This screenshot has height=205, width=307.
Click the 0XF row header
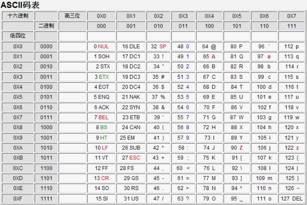(x=18, y=198)
